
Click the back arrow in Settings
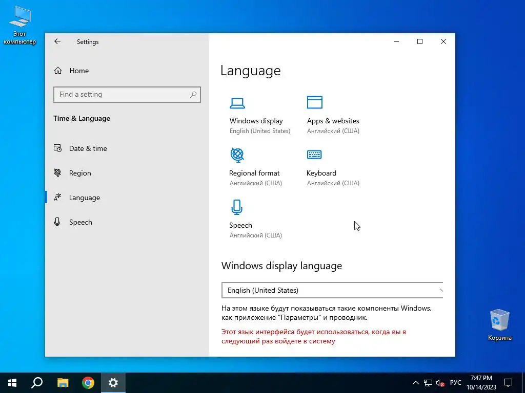[57, 41]
